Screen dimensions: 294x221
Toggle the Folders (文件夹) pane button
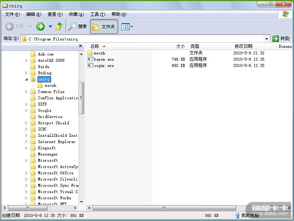(x=104, y=26)
